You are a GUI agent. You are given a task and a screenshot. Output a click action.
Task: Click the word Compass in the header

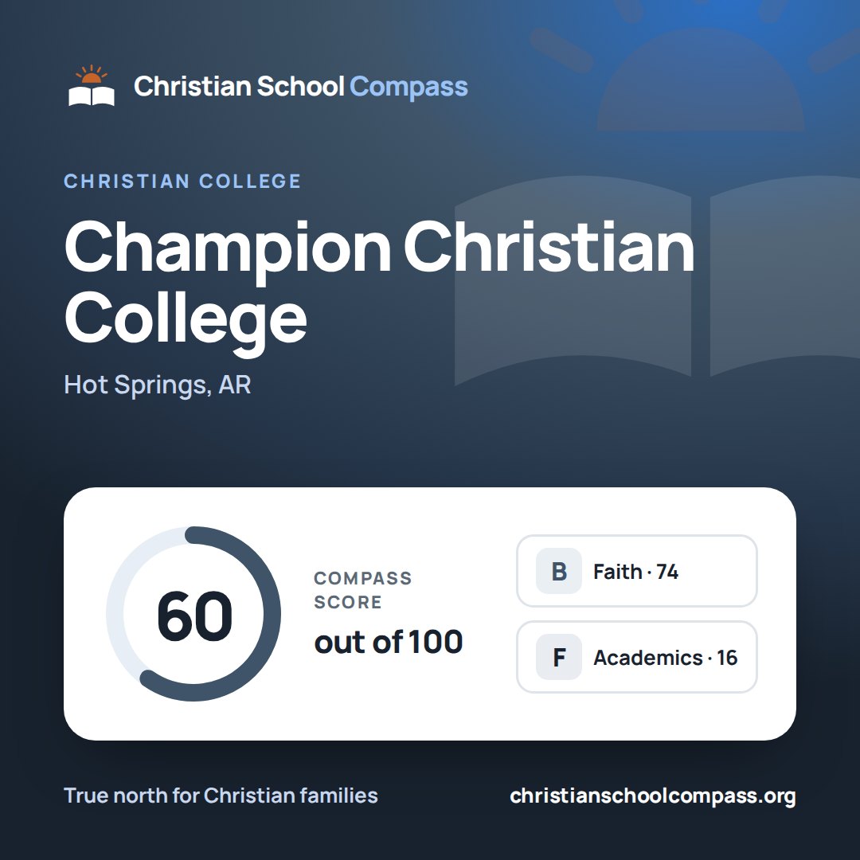coord(408,88)
